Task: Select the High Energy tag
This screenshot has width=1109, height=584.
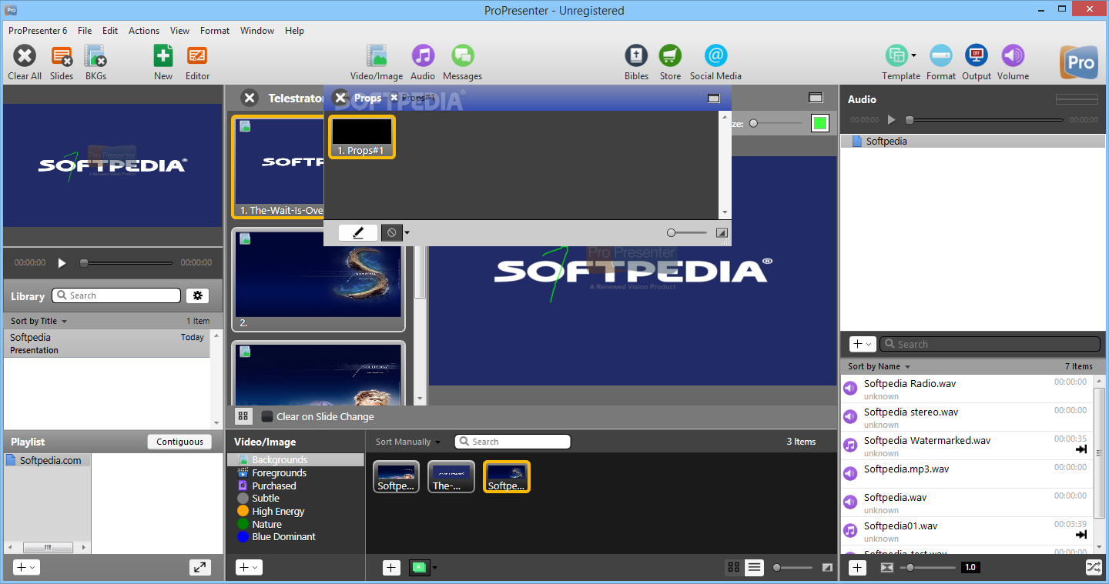Action: pyautogui.click(x=278, y=511)
